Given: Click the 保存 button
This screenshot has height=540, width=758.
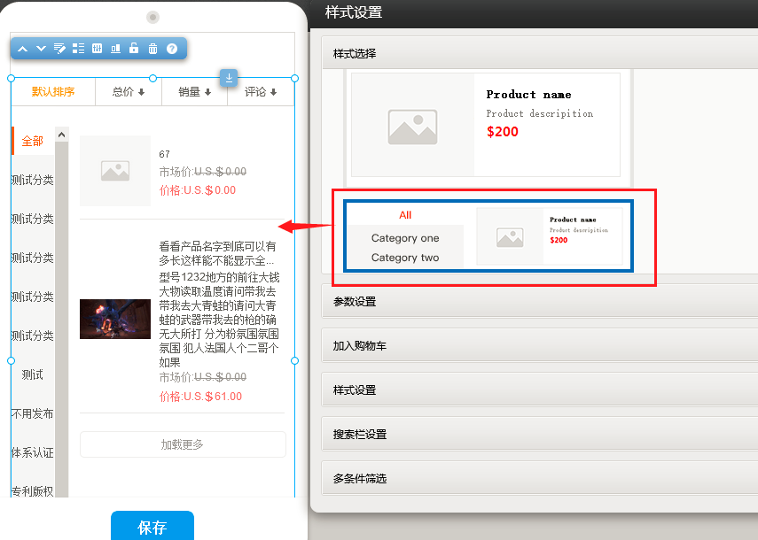Looking at the screenshot, I should point(152,528).
